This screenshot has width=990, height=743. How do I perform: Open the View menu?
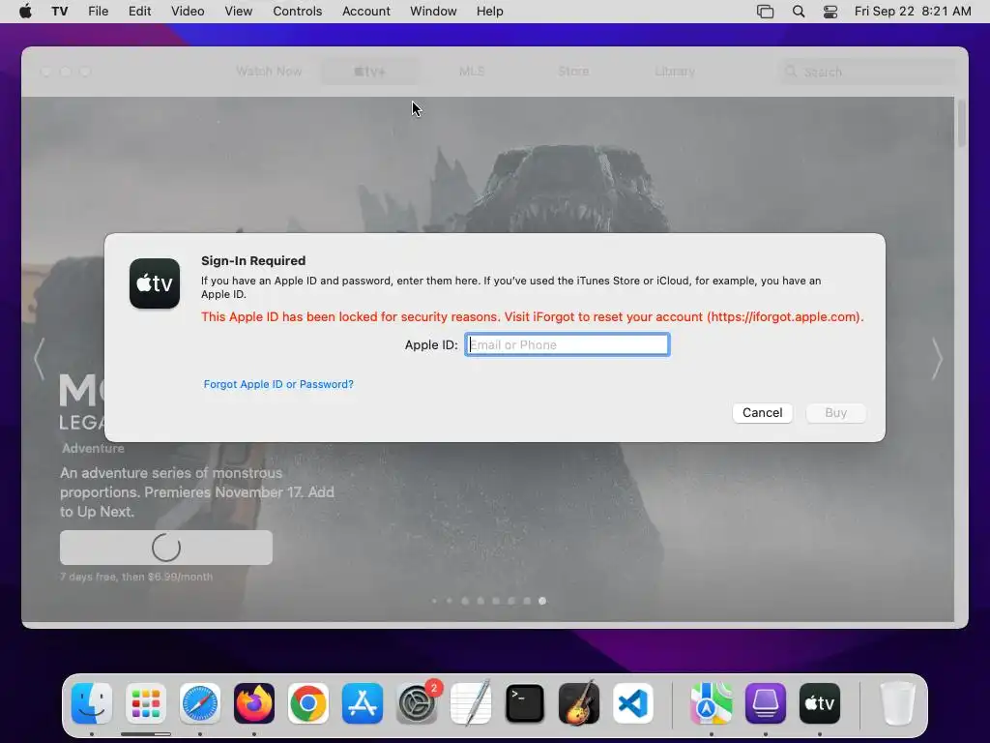[x=239, y=12]
